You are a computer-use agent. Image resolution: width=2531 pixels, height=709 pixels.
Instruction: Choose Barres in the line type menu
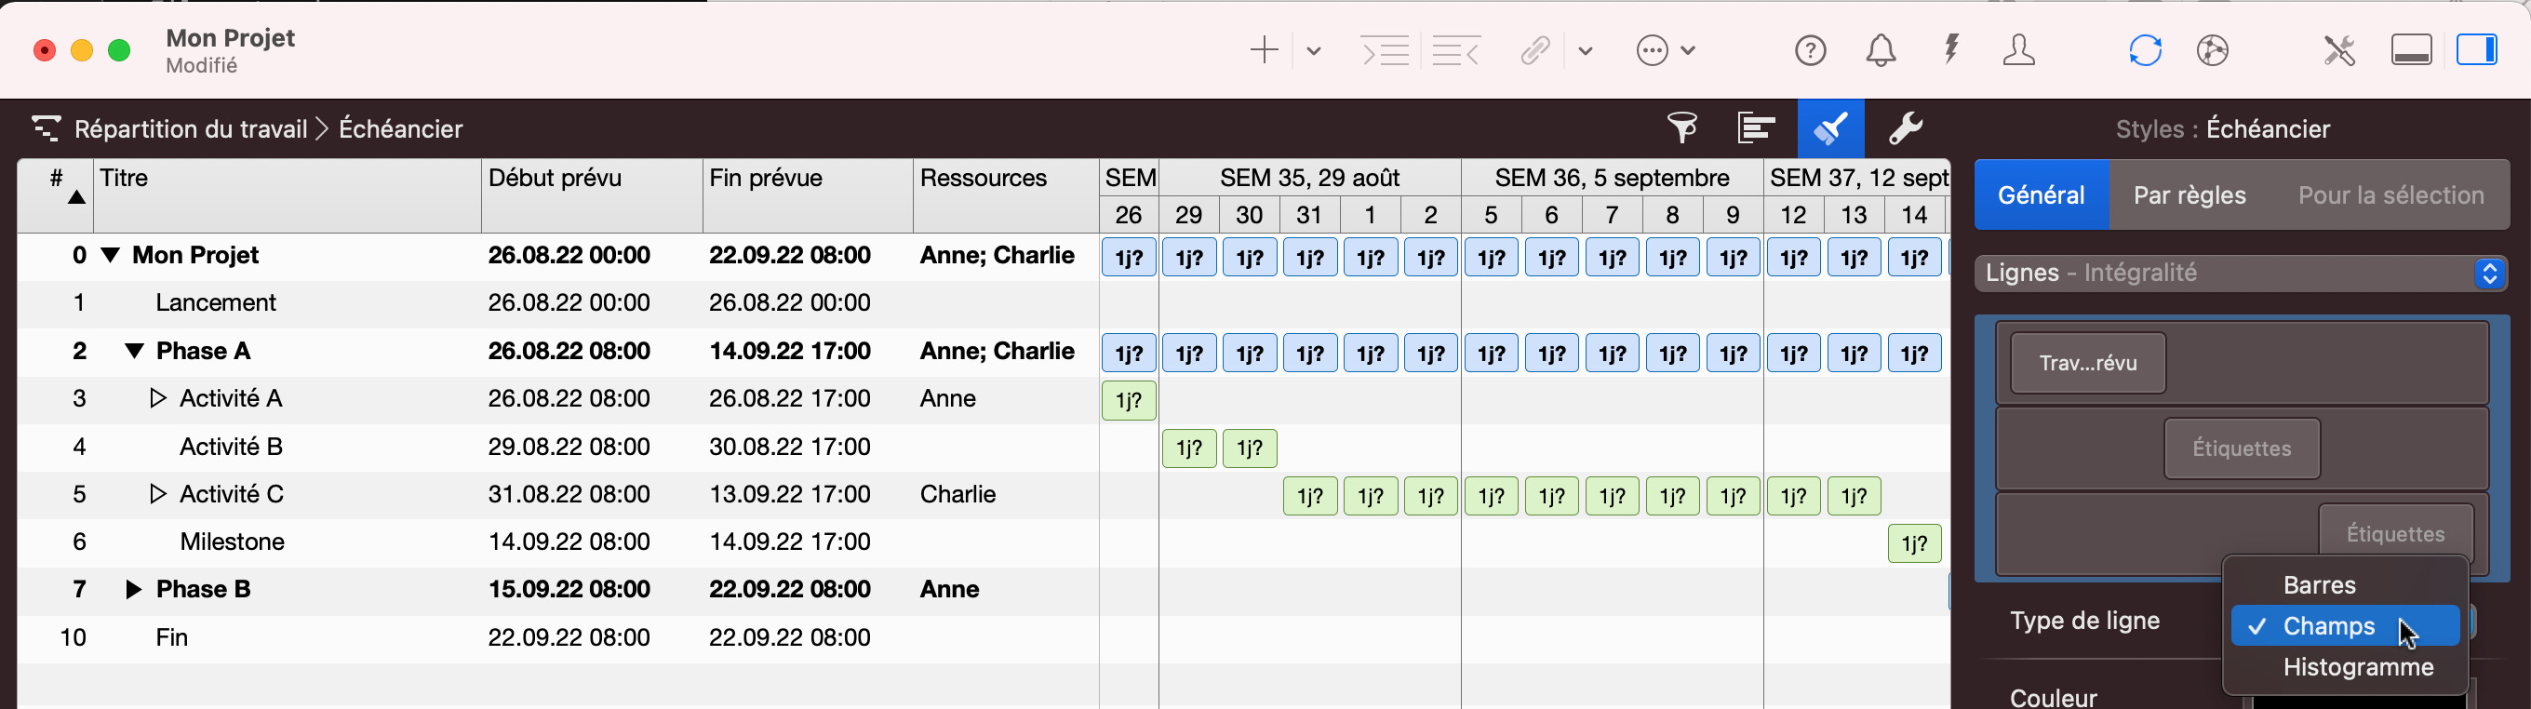point(2319,585)
